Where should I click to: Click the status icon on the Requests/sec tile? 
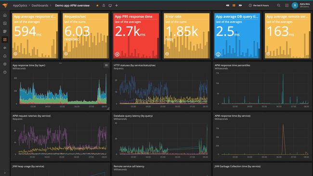tap(66, 53)
